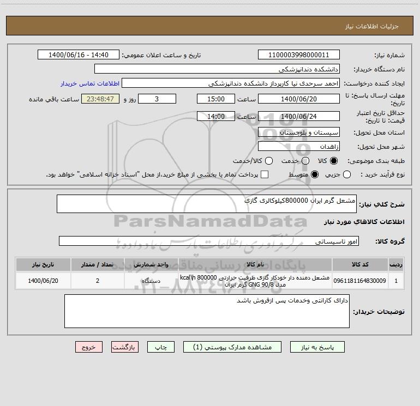Choose جزیی purchase process option
This screenshot has width=420, height=406.
tap(347, 174)
